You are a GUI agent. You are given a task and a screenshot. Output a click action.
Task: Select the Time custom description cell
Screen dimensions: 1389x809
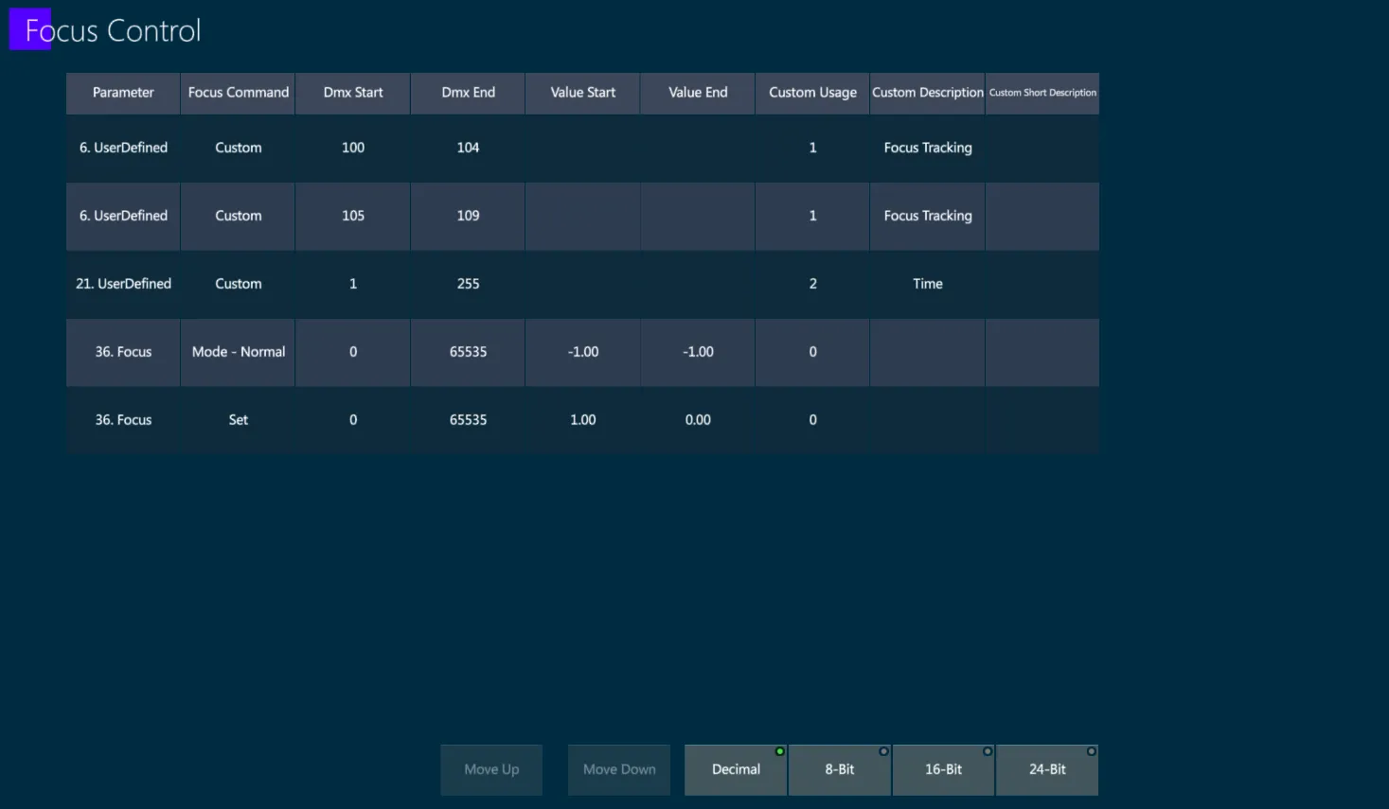tap(928, 284)
